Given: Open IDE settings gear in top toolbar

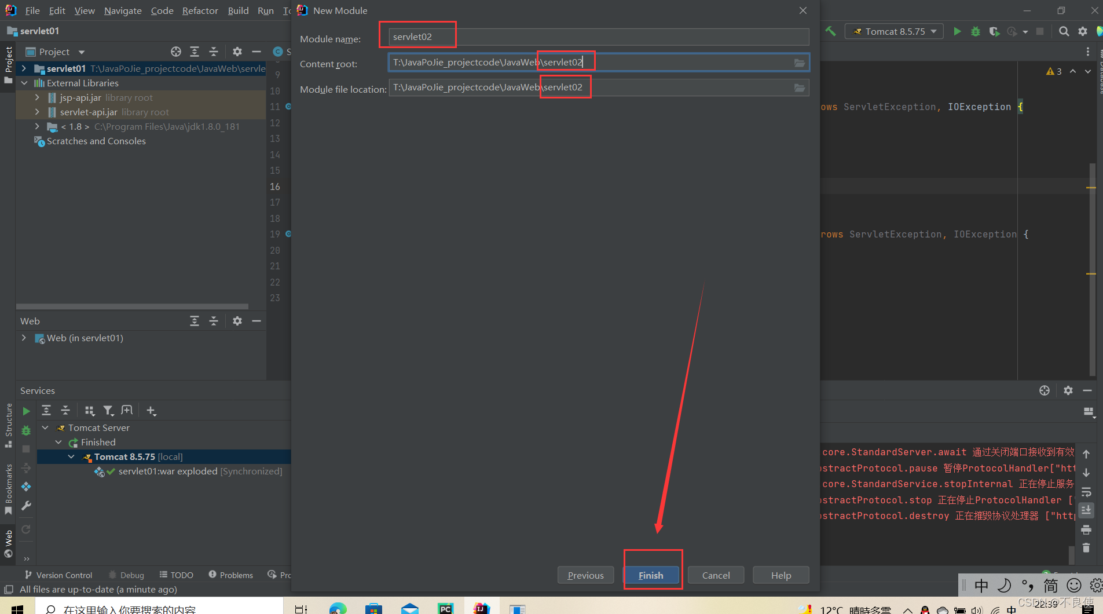Looking at the screenshot, I should coord(1083,31).
